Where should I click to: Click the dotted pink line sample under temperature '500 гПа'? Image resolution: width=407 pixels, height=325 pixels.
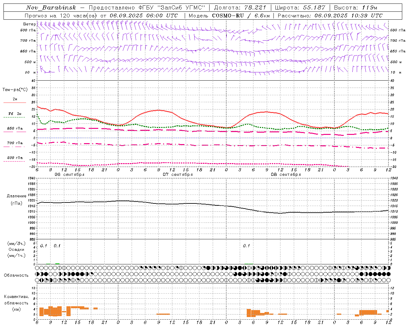point(14,162)
